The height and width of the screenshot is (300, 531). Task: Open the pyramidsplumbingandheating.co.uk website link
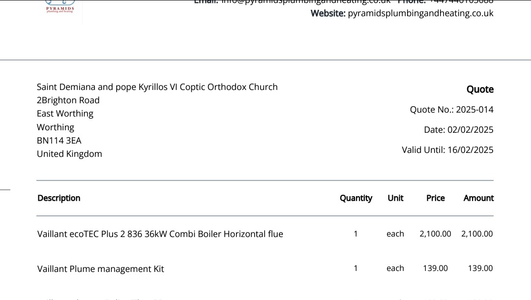point(420,13)
